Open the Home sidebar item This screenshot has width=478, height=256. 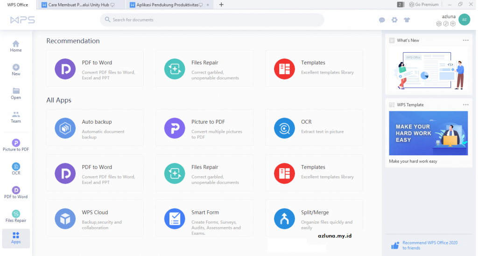point(16,46)
